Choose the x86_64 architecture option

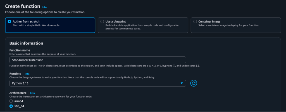pos(11,106)
